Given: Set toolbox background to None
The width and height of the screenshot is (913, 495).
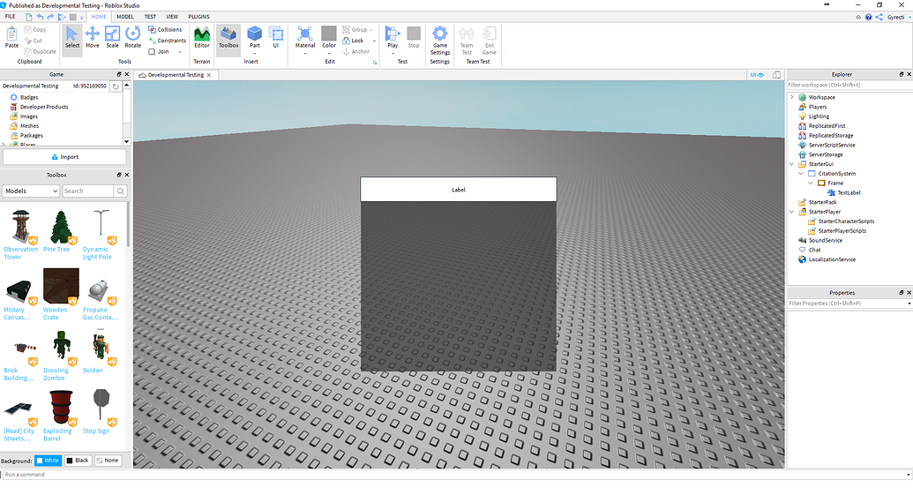Looking at the screenshot, I should click(x=108, y=461).
